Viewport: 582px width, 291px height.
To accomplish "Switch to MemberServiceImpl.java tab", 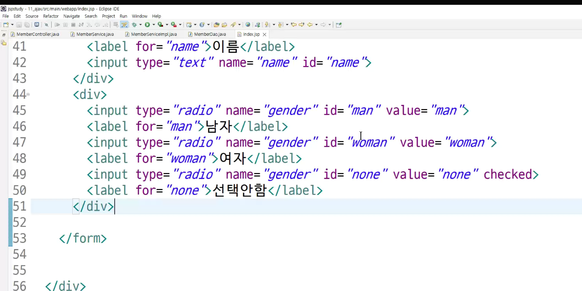I will click(151, 34).
